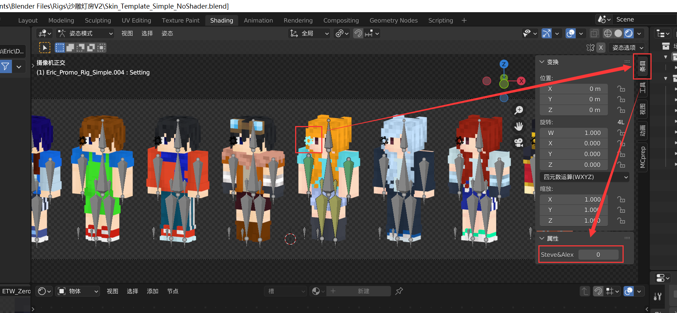Toggle viewport overlays display
677x313 pixels.
571,33
